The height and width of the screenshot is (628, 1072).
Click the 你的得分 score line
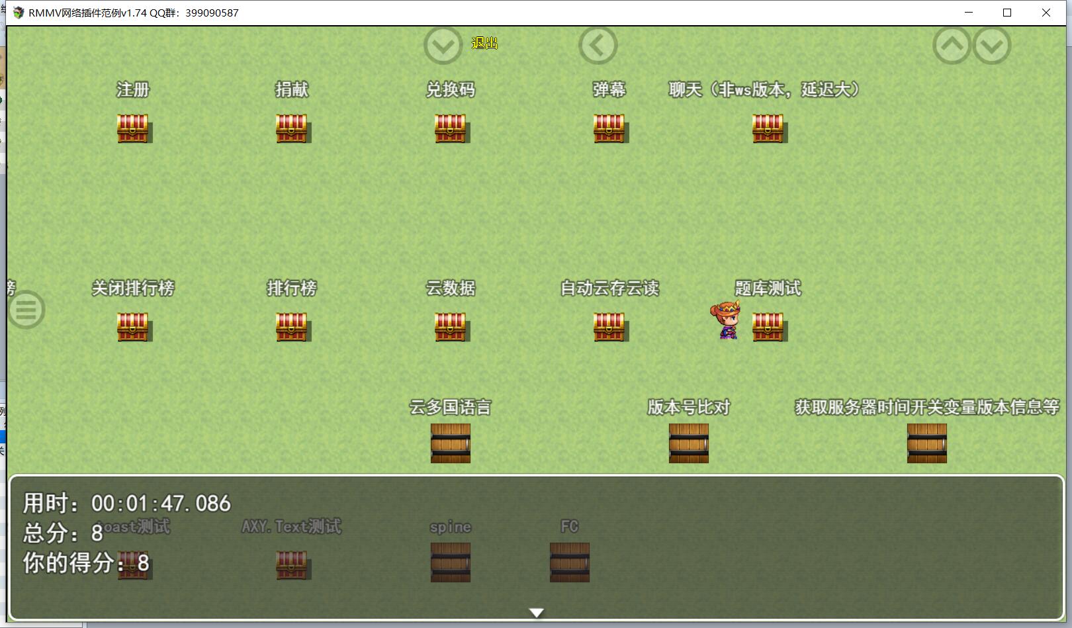[x=86, y=563]
